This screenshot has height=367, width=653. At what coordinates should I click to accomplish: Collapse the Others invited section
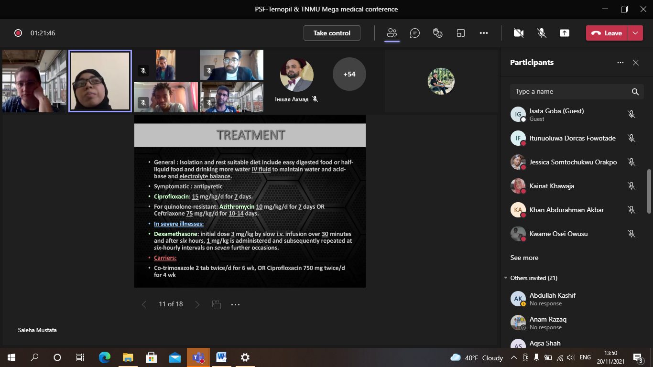click(x=506, y=278)
